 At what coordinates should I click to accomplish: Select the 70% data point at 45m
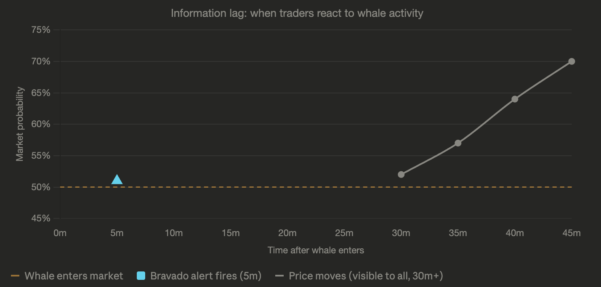tap(572, 61)
